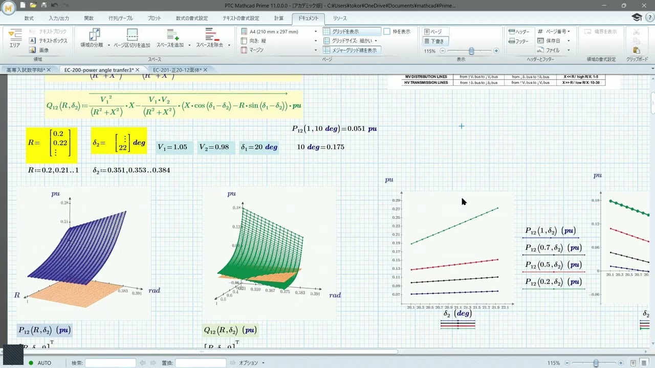Screen dimensions: 655x368
Task: Select the green Q12 3D surface plot
Action: pyautogui.click(x=269, y=254)
